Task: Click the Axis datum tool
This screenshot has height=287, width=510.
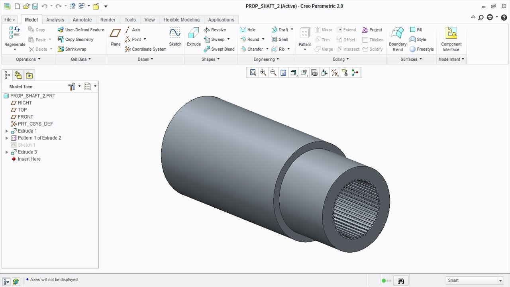Action: click(132, 29)
